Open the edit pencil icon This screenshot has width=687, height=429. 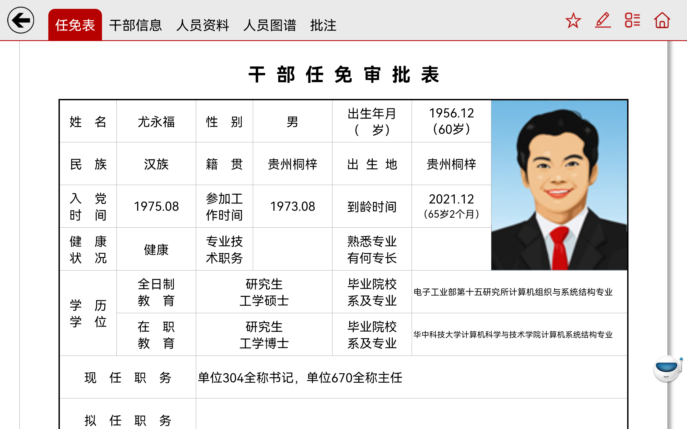(x=603, y=20)
